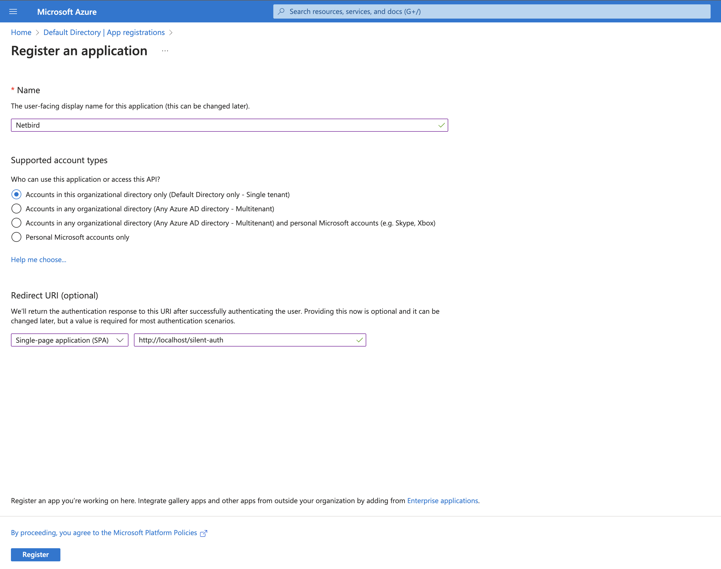
Task: Open Enterprise applications link
Action: (442, 500)
